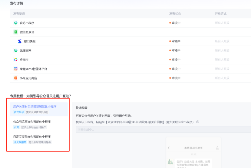Click the 官方小程序 channel icon
Image resolution: width=251 pixels, height=168 pixels.
(x=16, y=23)
